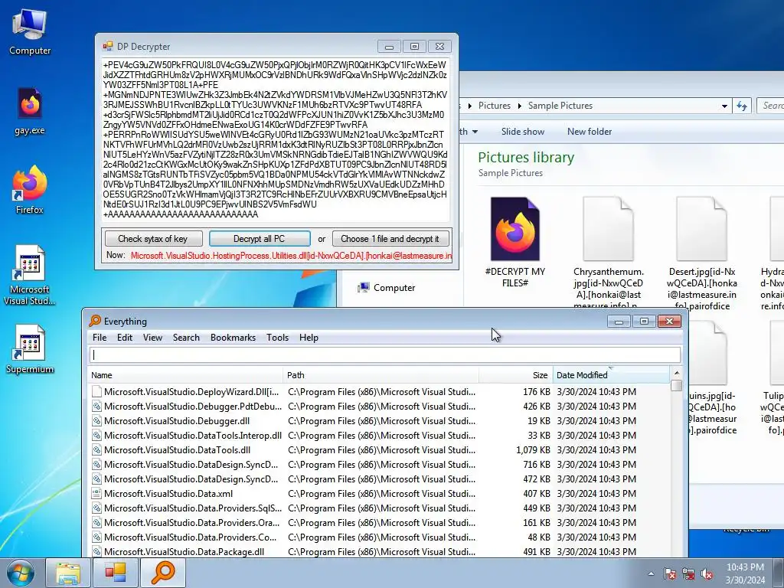Show hidden tray icons arrow

coord(651,573)
